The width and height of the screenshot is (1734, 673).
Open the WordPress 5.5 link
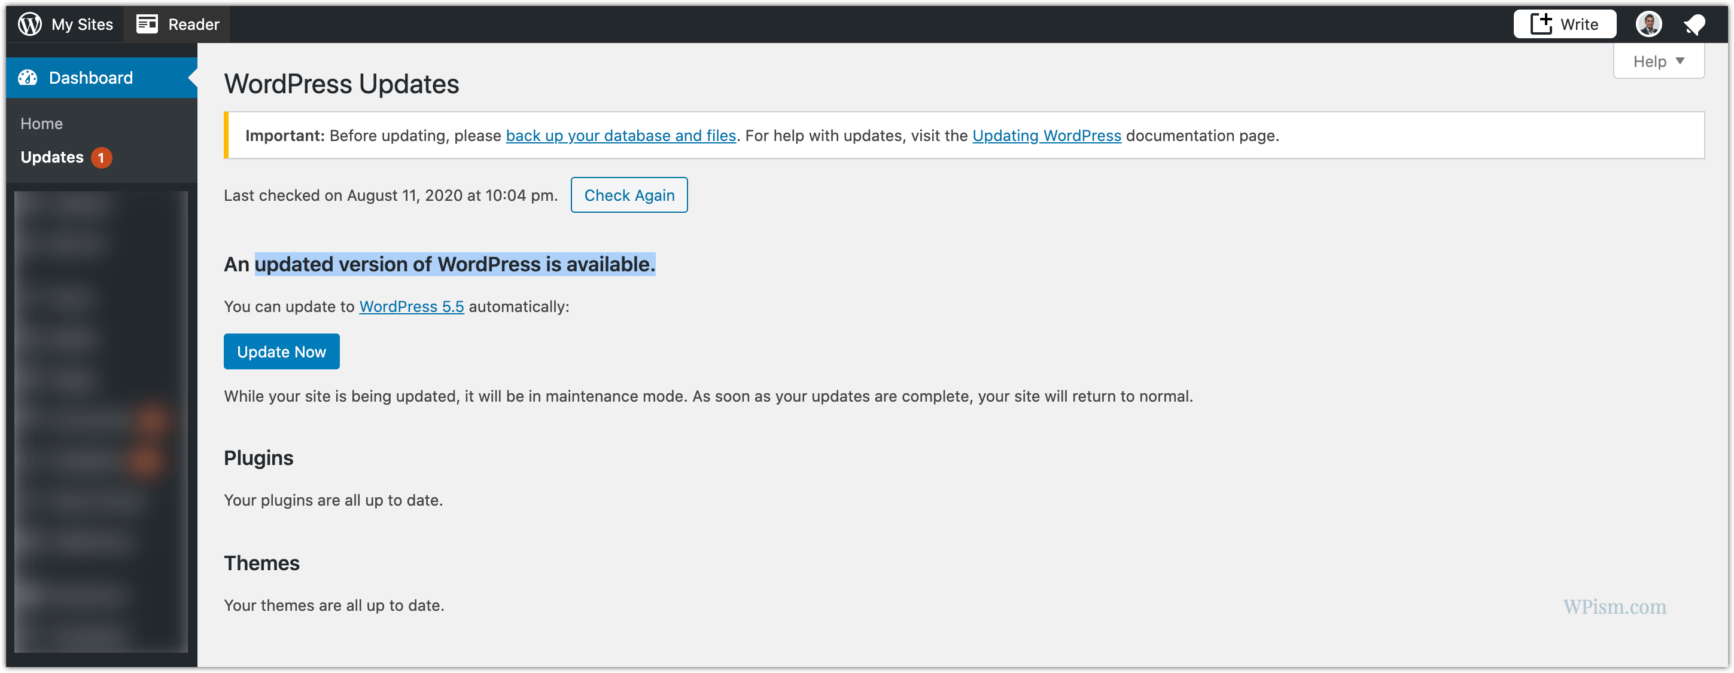click(x=411, y=306)
